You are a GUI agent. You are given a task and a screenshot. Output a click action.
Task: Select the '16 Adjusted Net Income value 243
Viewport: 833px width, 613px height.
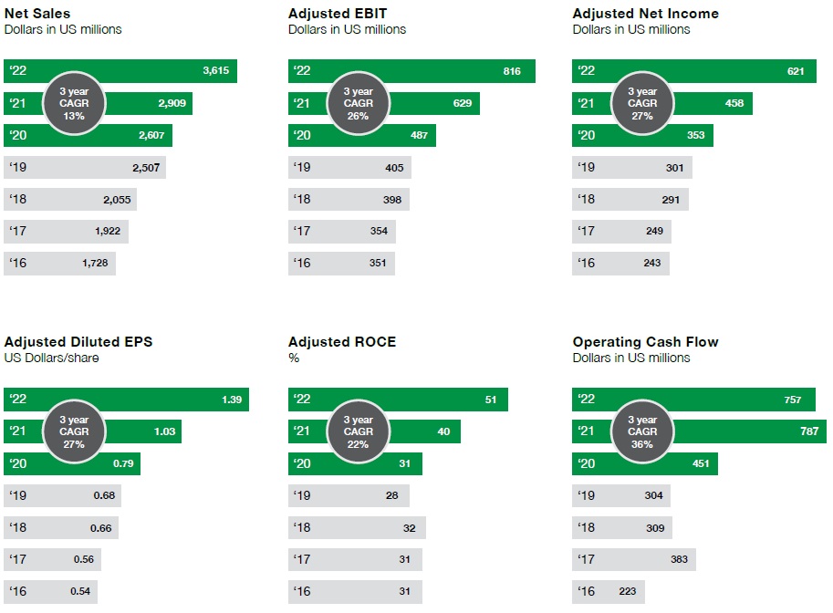click(653, 263)
